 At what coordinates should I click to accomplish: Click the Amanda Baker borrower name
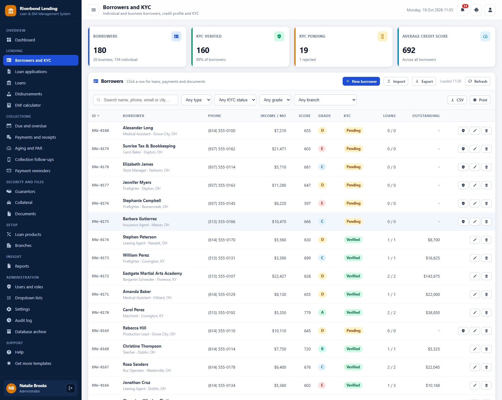tap(137, 291)
